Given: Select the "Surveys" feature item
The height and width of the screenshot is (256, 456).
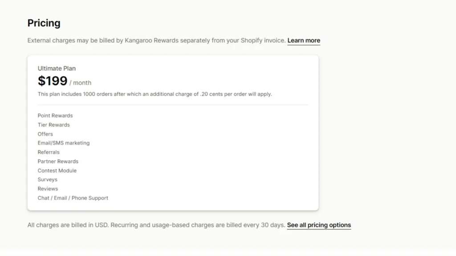Looking at the screenshot, I should pos(47,180).
